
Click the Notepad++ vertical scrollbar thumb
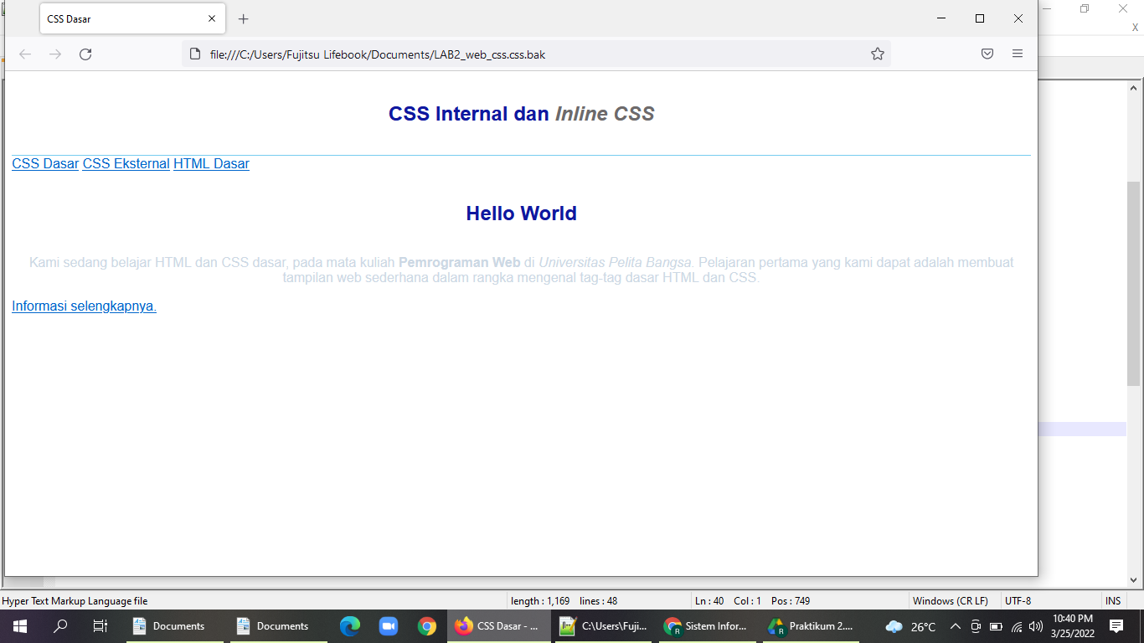1134,283
